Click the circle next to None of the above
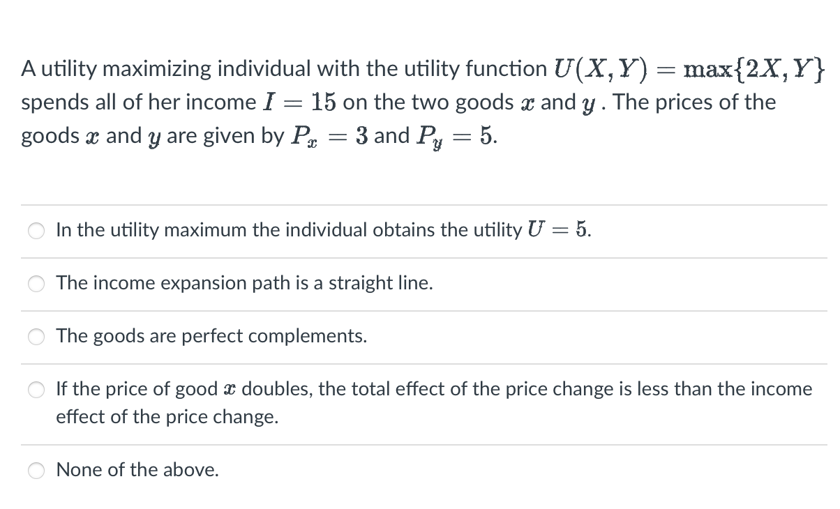 click(36, 470)
